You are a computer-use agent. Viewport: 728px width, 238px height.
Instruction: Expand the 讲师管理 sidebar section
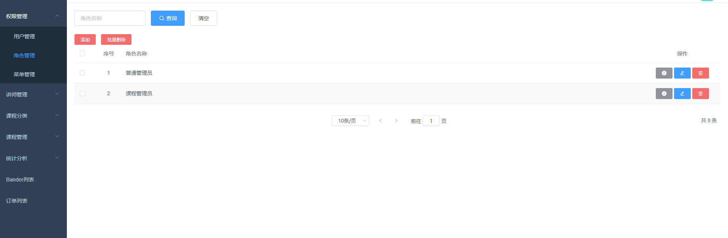tap(33, 94)
